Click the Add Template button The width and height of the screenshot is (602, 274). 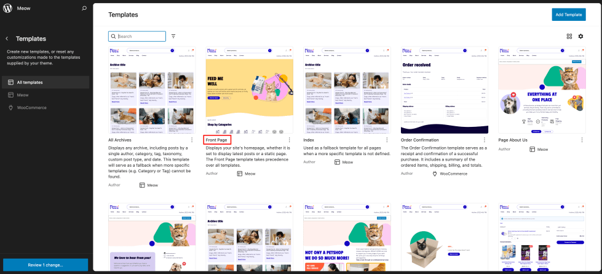[569, 15]
